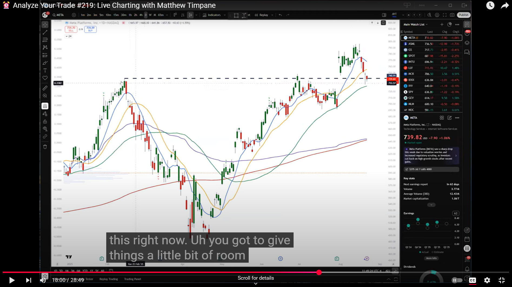Screen dimensions: 512x287
Task: Select the text annotation tool
Action: pyautogui.click(x=45, y=70)
